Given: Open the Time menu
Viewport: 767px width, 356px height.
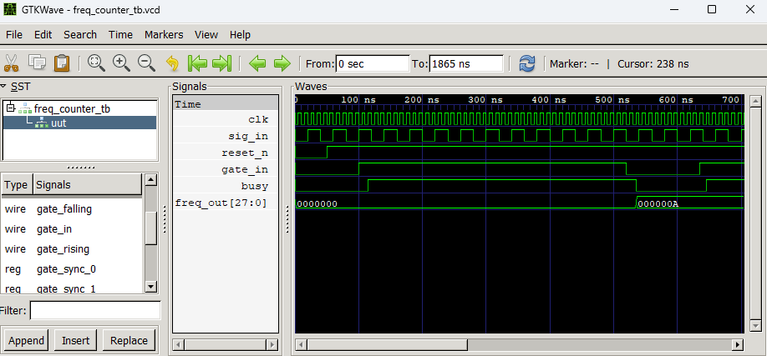Looking at the screenshot, I should coord(121,35).
